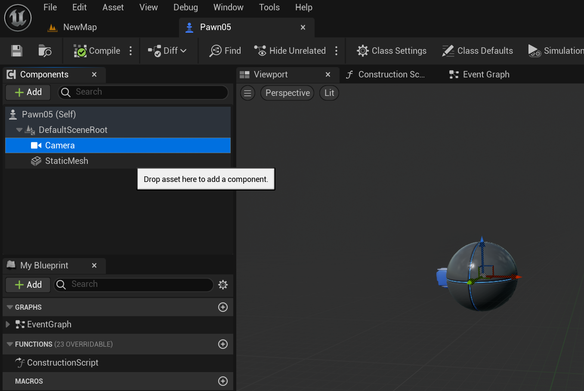Add a new function with plus icon
The height and width of the screenshot is (391, 584).
[223, 344]
